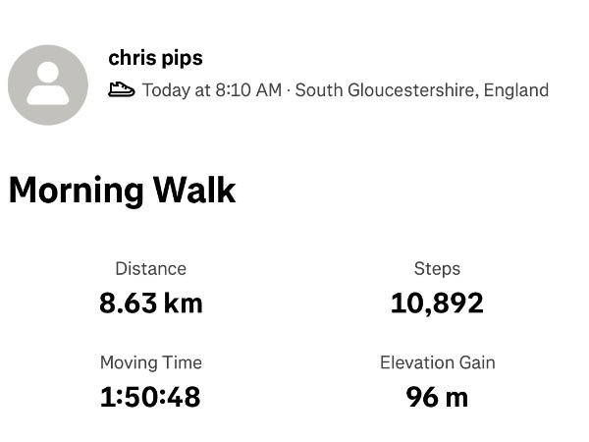Select the 96 elevation number
The width and height of the screenshot is (589, 442).
(x=421, y=397)
